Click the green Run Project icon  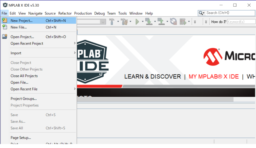click(x=137, y=22)
